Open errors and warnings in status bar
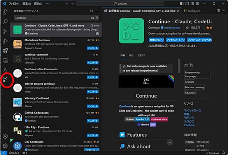Image resolution: width=228 pixels, height=155 pixels. coord(14,153)
